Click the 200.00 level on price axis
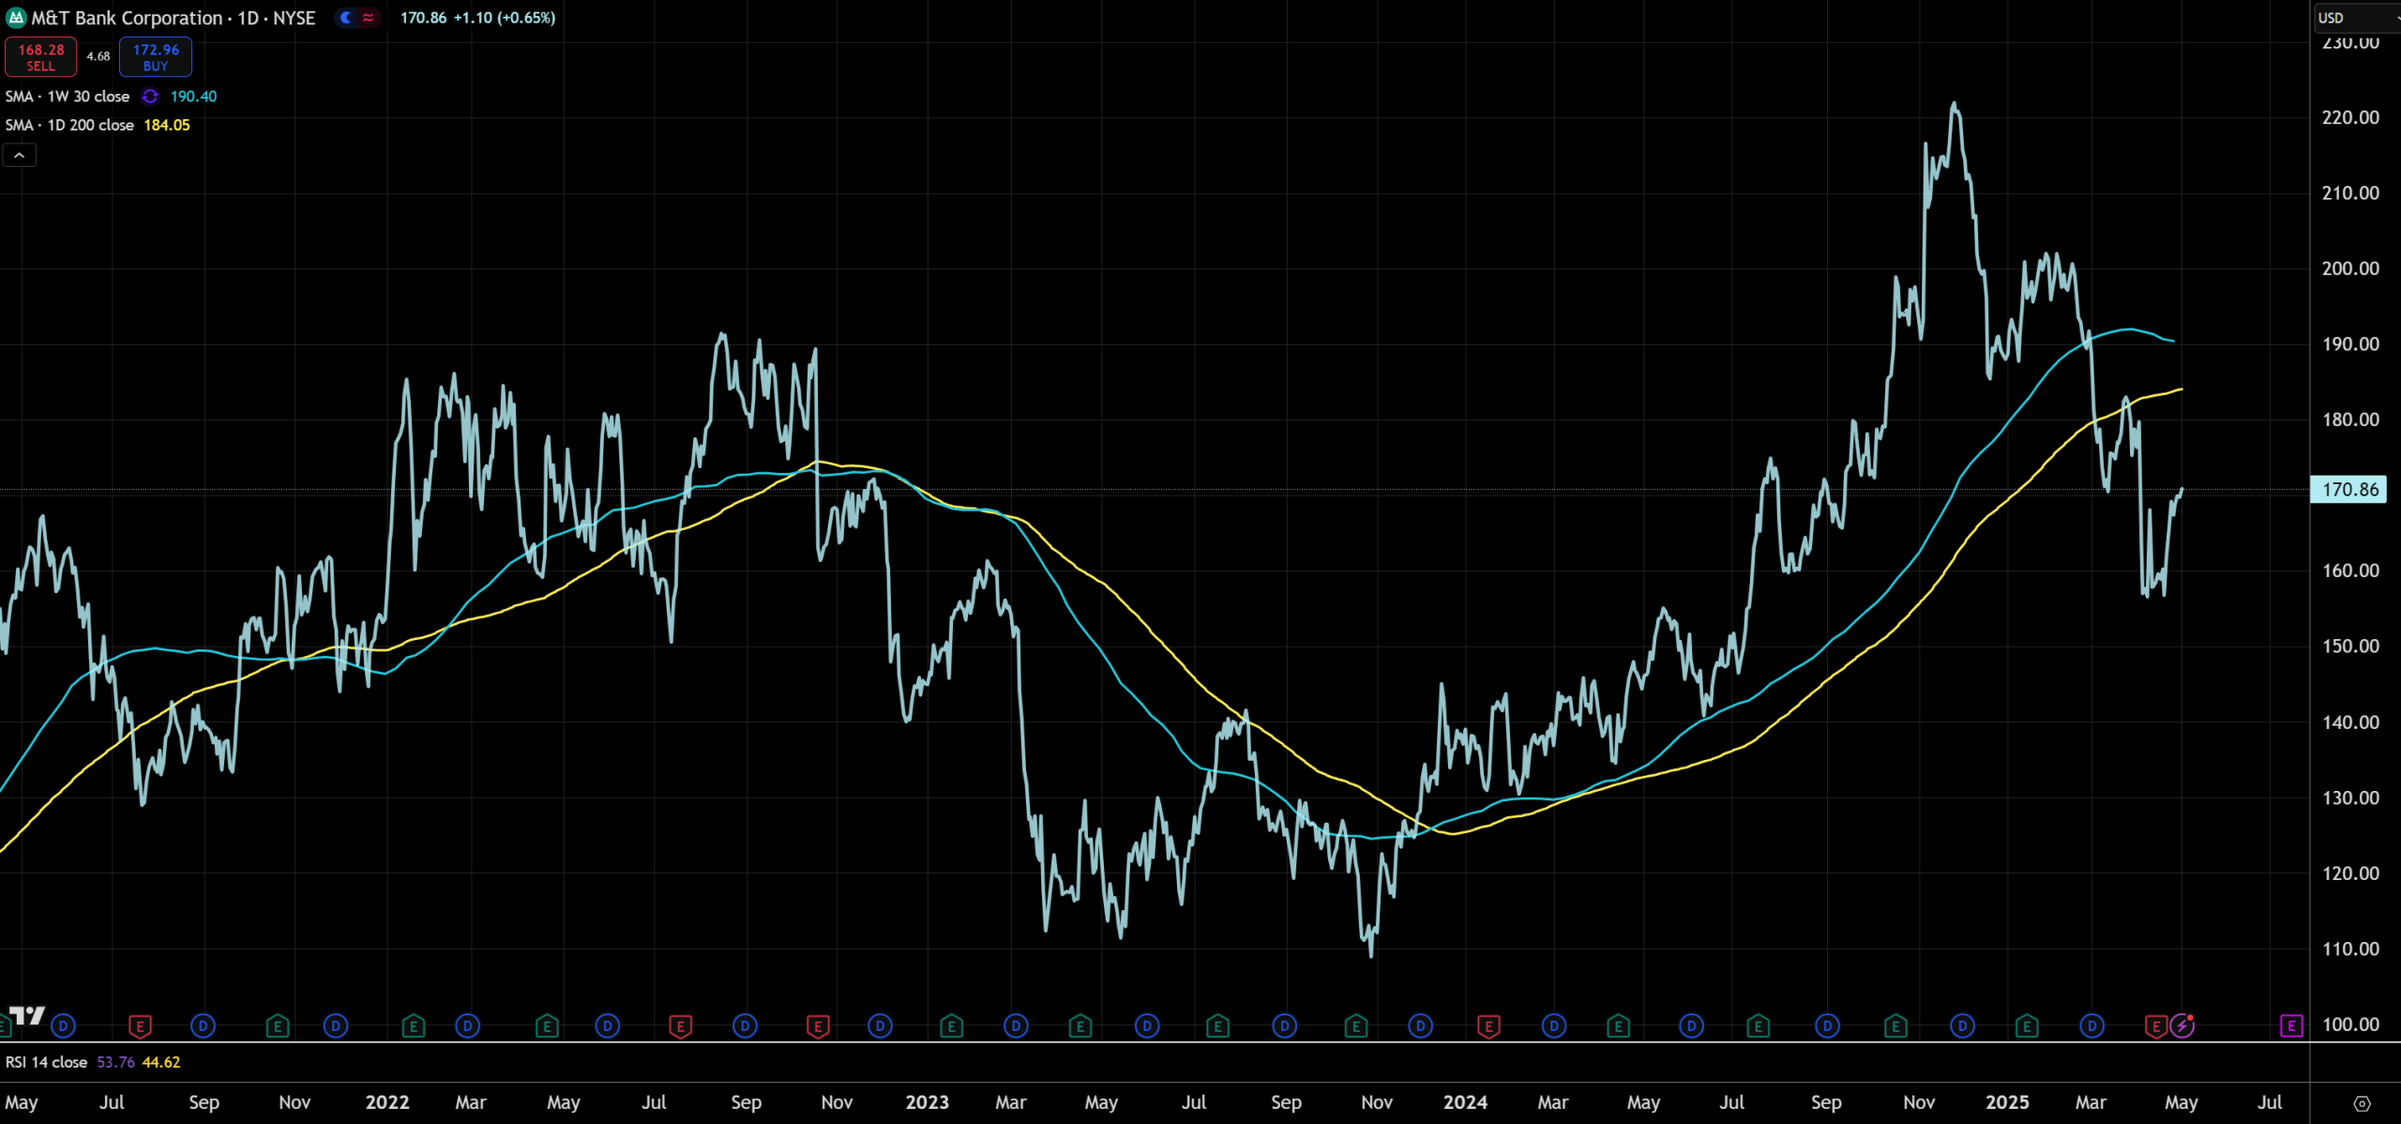2401x1124 pixels. pos(2350,268)
